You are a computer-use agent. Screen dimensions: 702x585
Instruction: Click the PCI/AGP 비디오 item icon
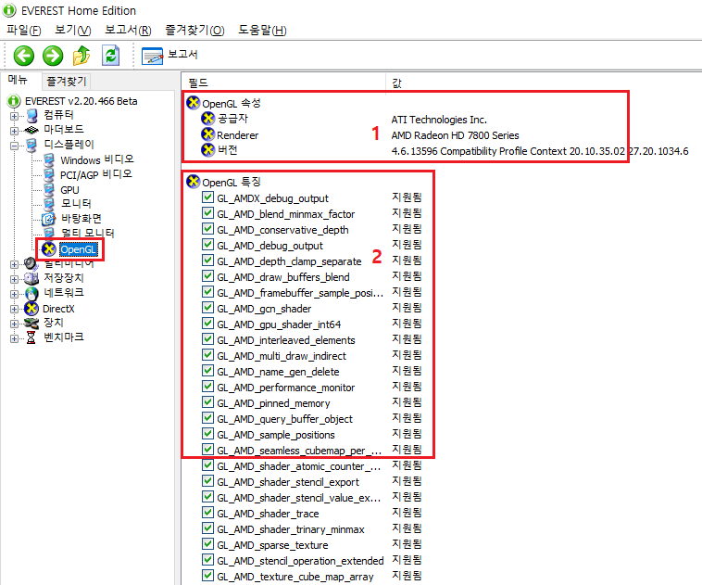(49, 174)
